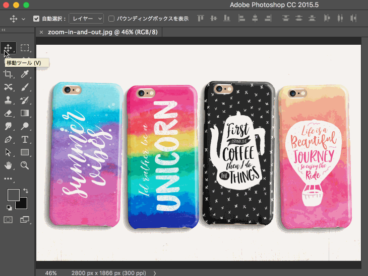
Task: Select the Pen tool
Action: click(x=8, y=139)
